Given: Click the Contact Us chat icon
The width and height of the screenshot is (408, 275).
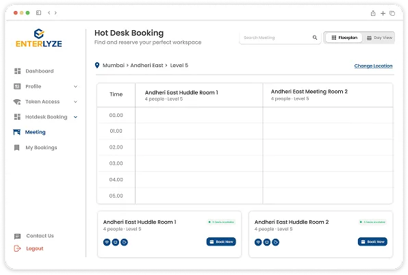Looking at the screenshot, I should coord(17,236).
